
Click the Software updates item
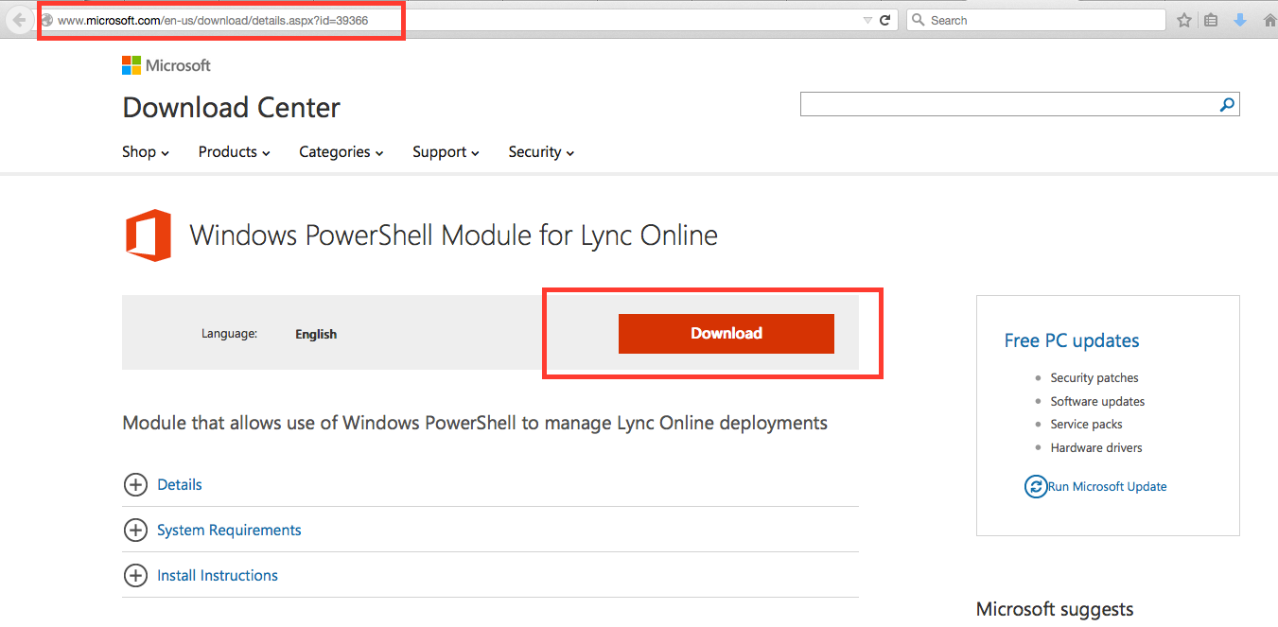click(1097, 401)
